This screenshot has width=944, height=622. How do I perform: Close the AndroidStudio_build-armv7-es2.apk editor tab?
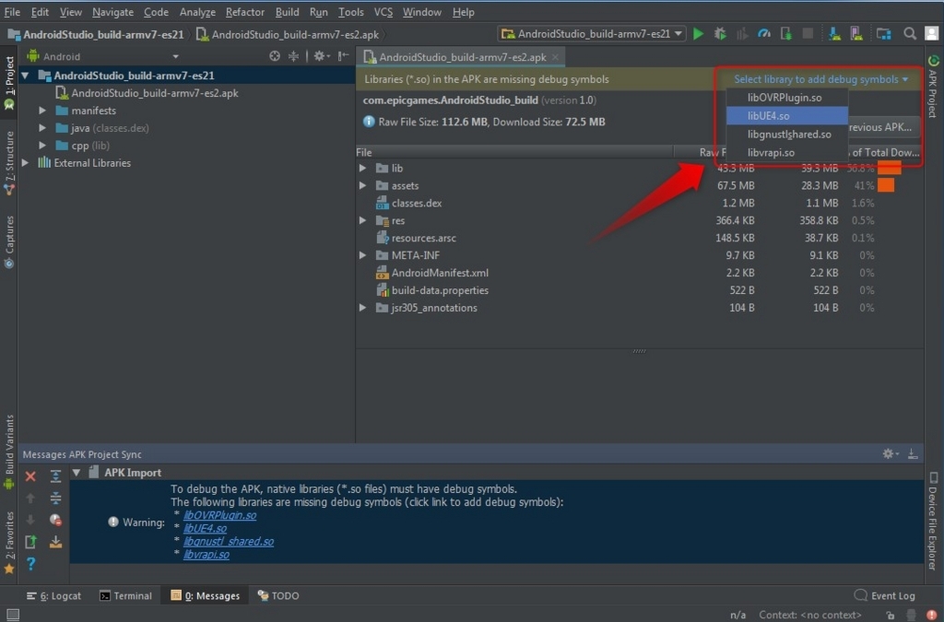coord(555,57)
